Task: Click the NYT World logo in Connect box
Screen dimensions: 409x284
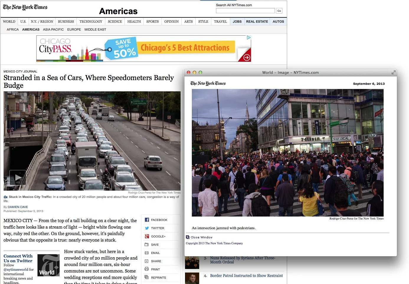Action: (48, 265)
